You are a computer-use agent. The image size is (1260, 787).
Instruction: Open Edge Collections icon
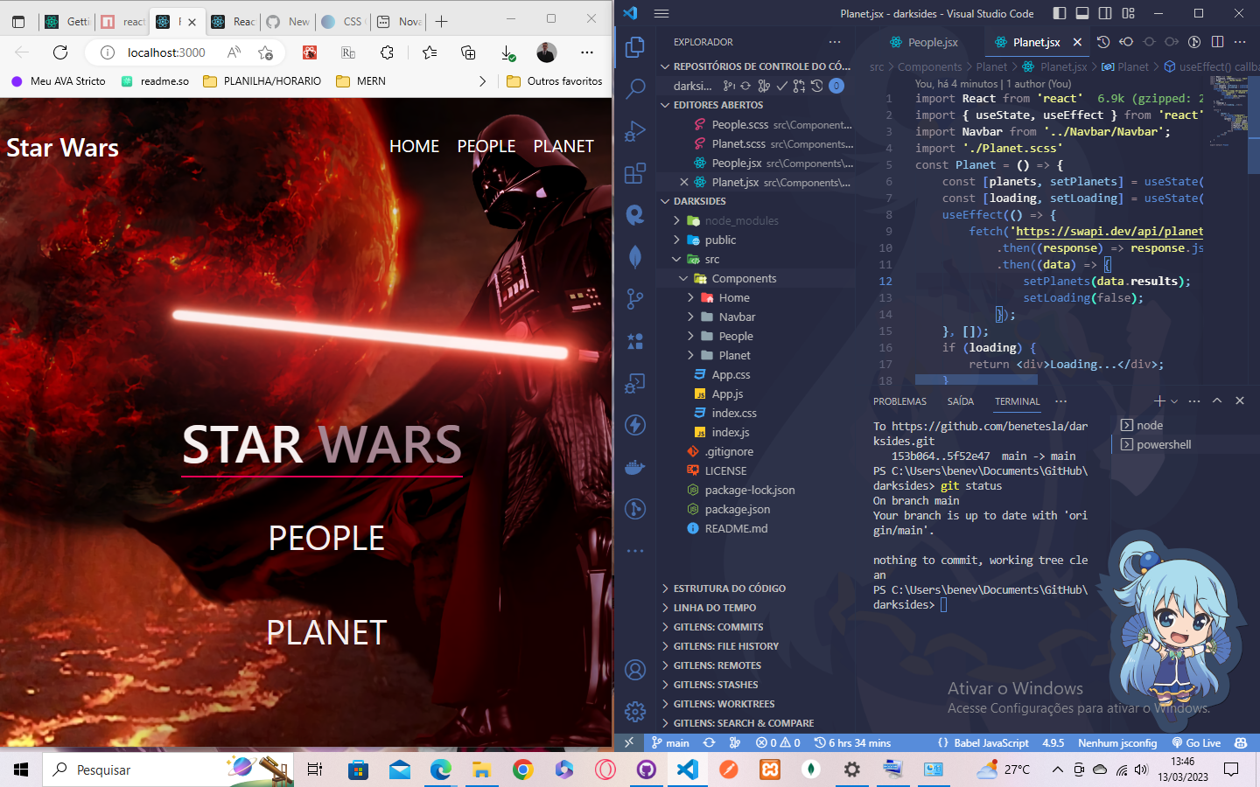pos(468,52)
